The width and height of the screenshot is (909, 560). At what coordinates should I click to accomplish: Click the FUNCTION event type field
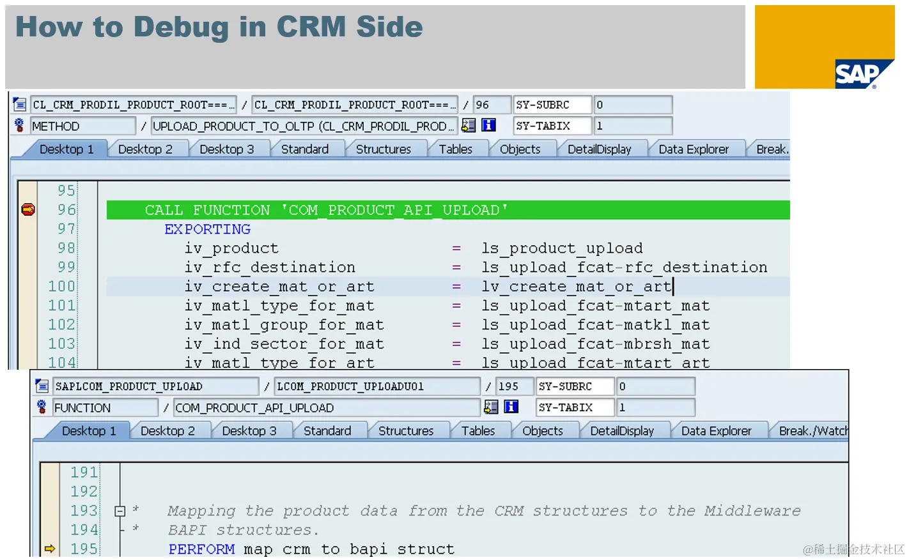[105, 407]
